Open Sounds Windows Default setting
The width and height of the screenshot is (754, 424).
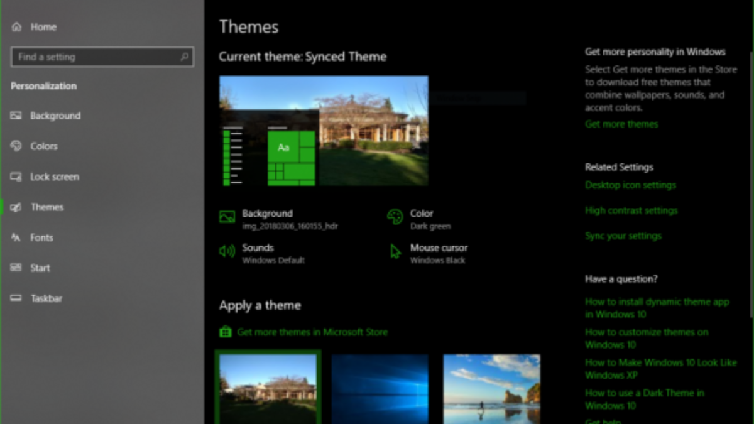(x=262, y=253)
